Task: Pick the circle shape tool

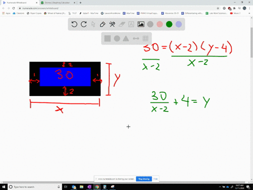Action: [117, 39]
